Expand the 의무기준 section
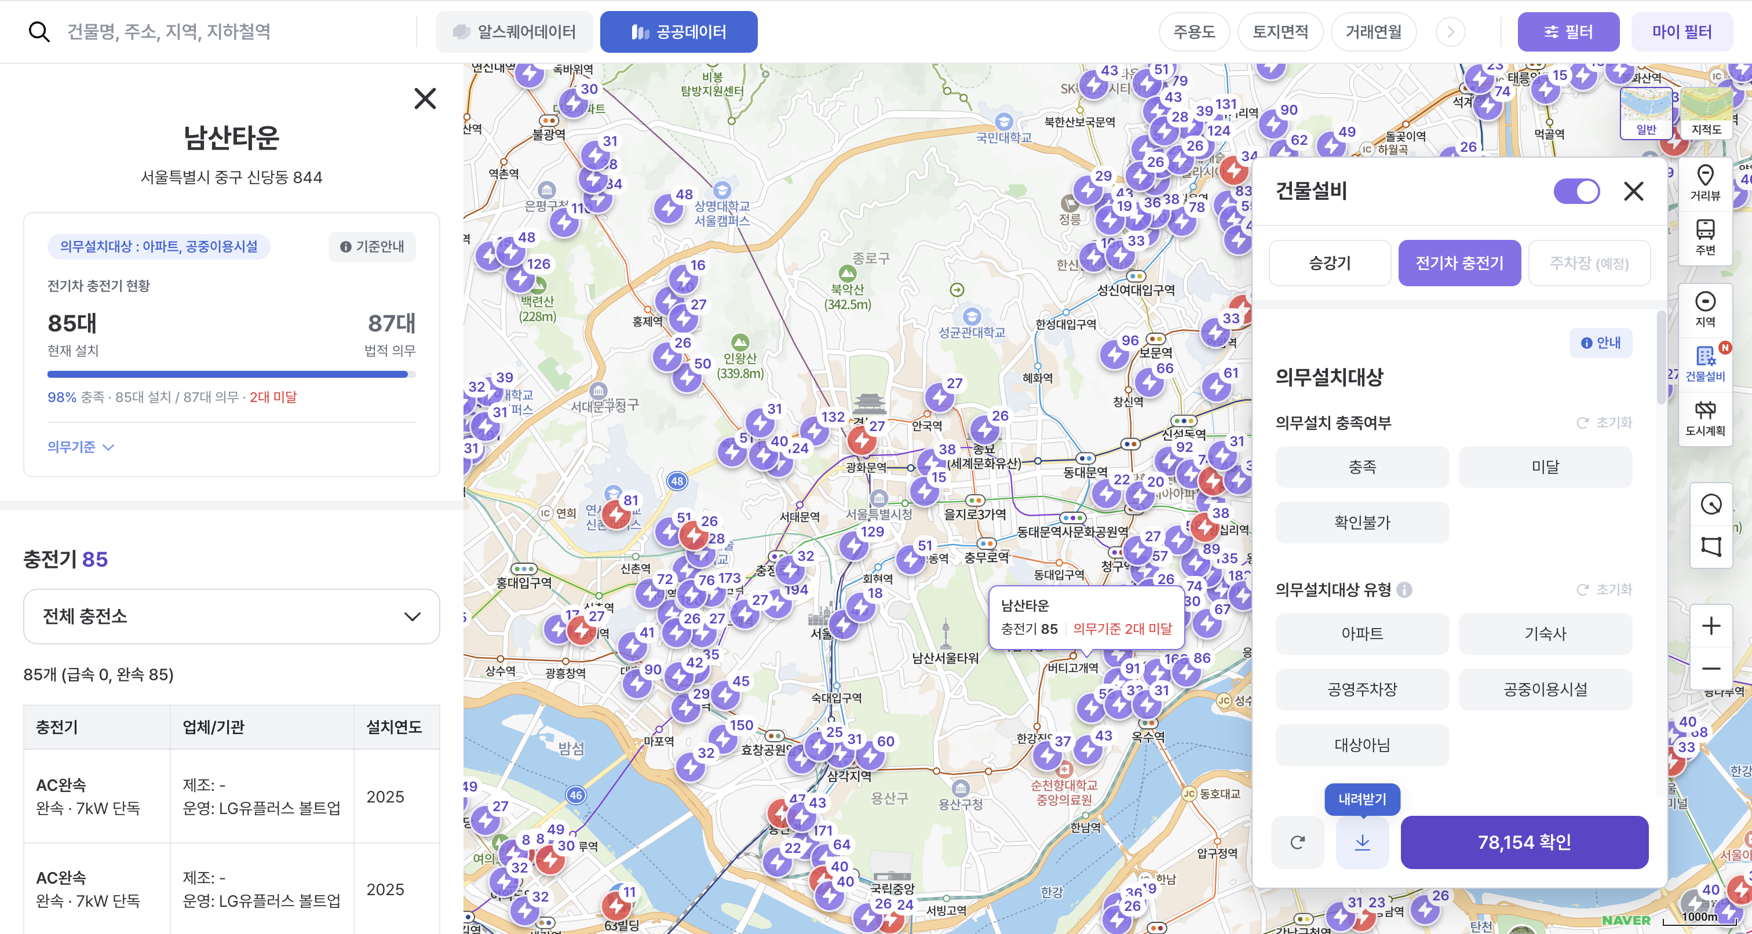Image resolution: width=1752 pixels, height=934 pixels. click(x=81, y=447)
